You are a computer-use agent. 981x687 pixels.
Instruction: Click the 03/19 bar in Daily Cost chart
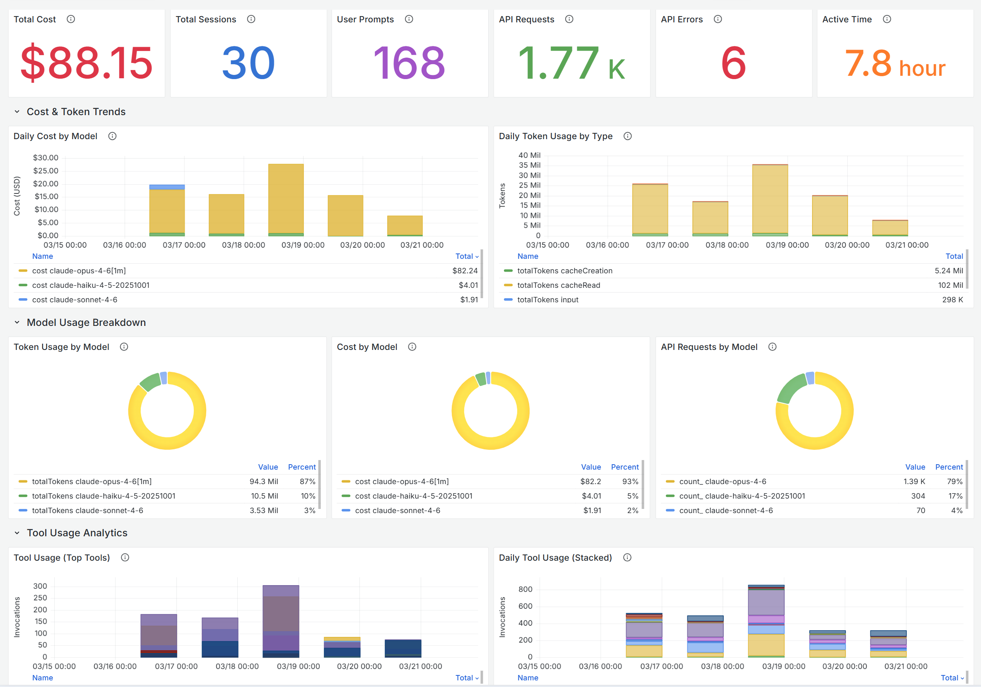pyautogui.click(x=286, y=199)
